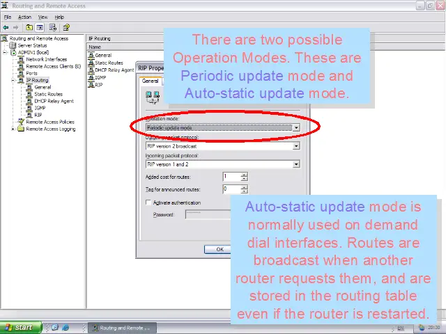Click the Back arrow toolbar icon
Screen dimensions: 446x334
[6, 28]
